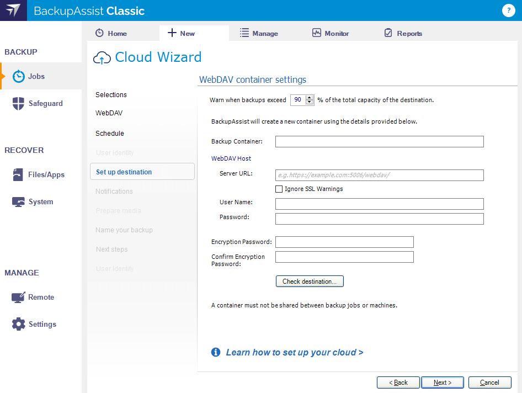Viewport: 522px width, 393px height.
Task: Click the Files/Apps recover icon
Action: point(18,174)
